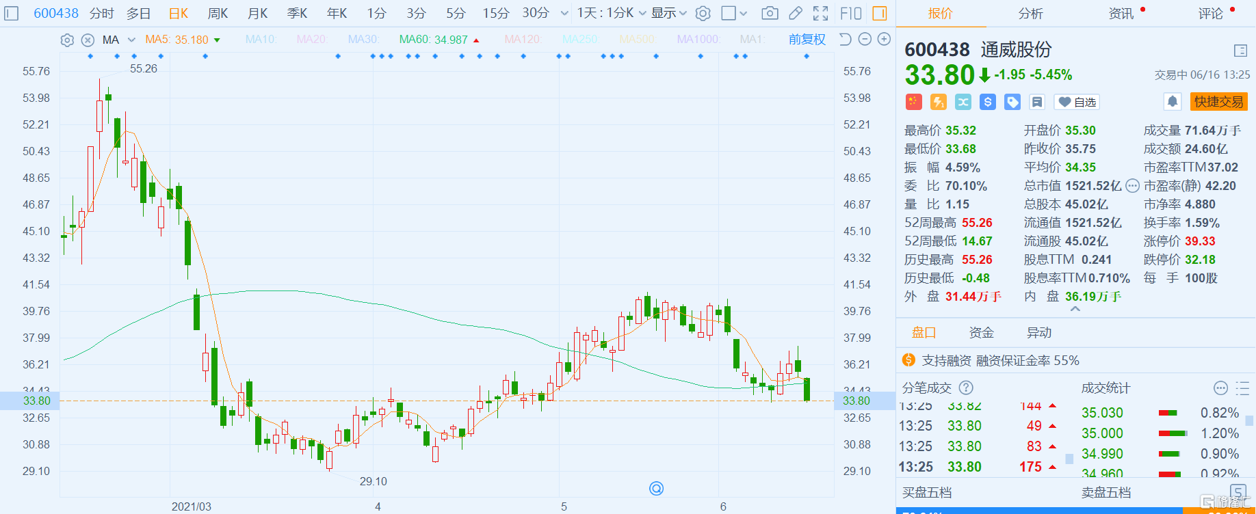Switch to 周K weekly chart
Image resolution: width=1256 pixels, height=514 pixels.
coord(218,13)
